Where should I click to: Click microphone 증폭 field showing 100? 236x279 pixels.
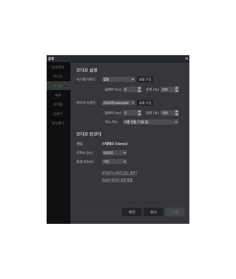click(x=167, y=113)
